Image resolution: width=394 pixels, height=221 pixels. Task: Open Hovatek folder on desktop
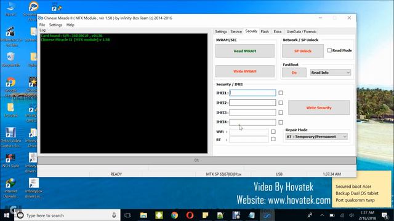pyautogui.click(x=10, y=110)
